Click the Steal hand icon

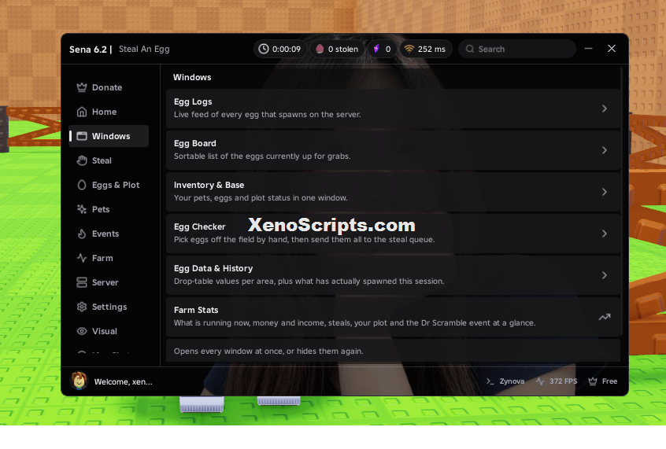(x=82, y=160)
